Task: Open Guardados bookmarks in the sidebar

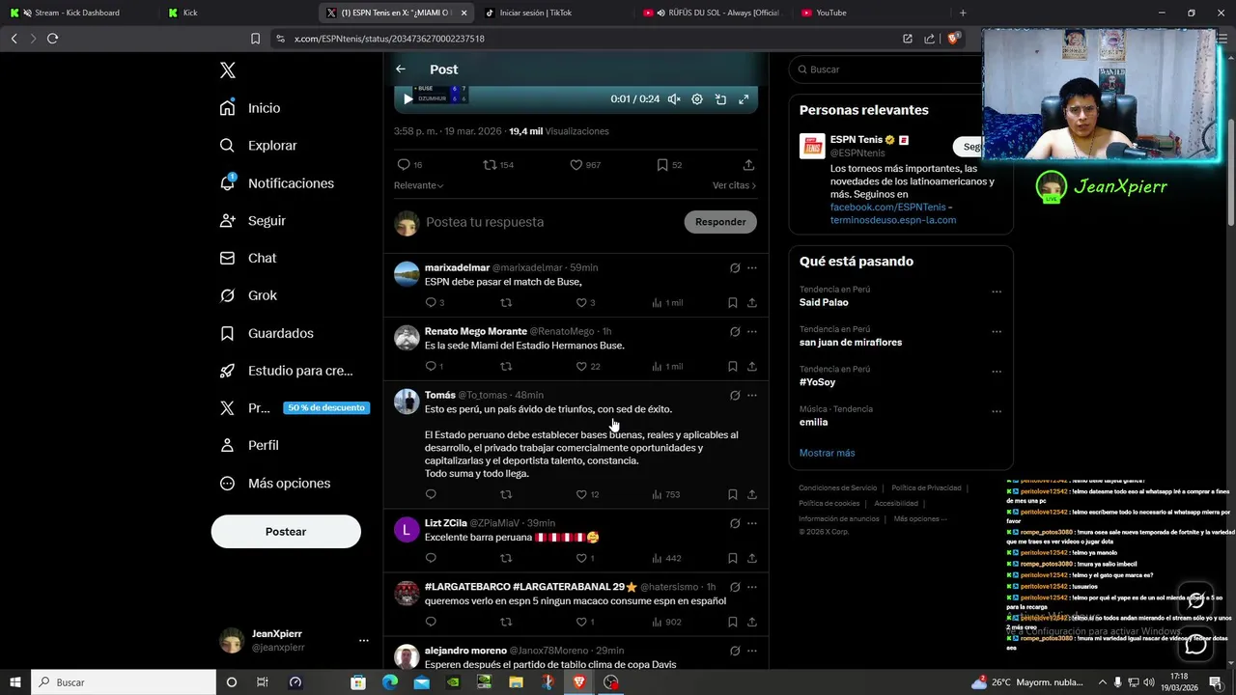Action: coord(267,333)
